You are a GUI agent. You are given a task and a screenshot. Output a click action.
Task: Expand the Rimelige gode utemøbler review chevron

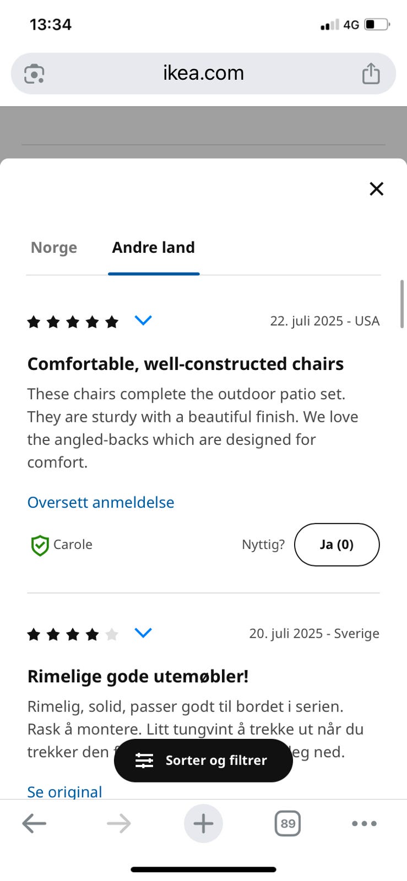click(x=143, y=633)
